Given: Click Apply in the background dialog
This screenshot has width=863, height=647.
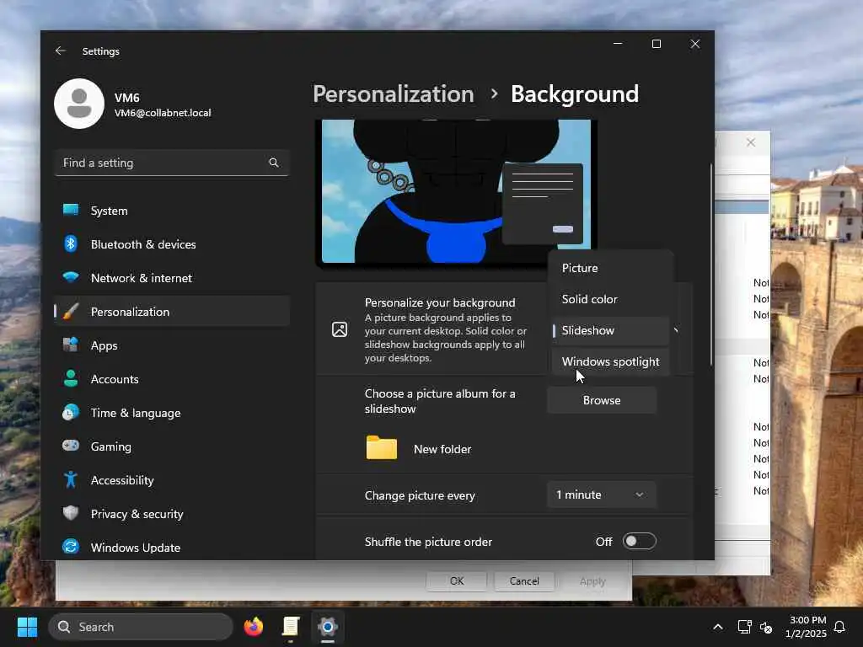Looking at the screenshot, I should click(x=592, y=581).
